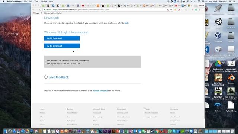Open Notification Center icon
The height and width of the screenshot is (134, 238).
234,1
